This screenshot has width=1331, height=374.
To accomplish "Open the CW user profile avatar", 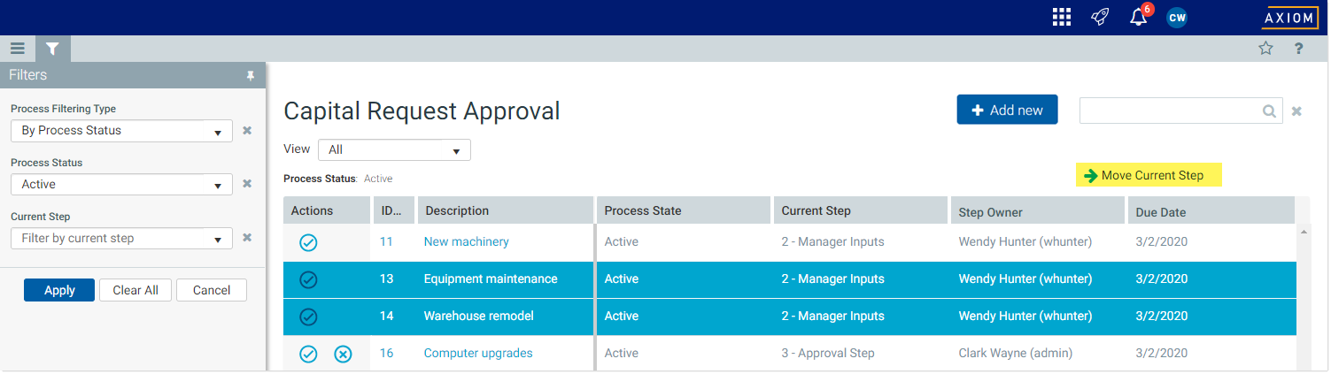I will 1177,17.
